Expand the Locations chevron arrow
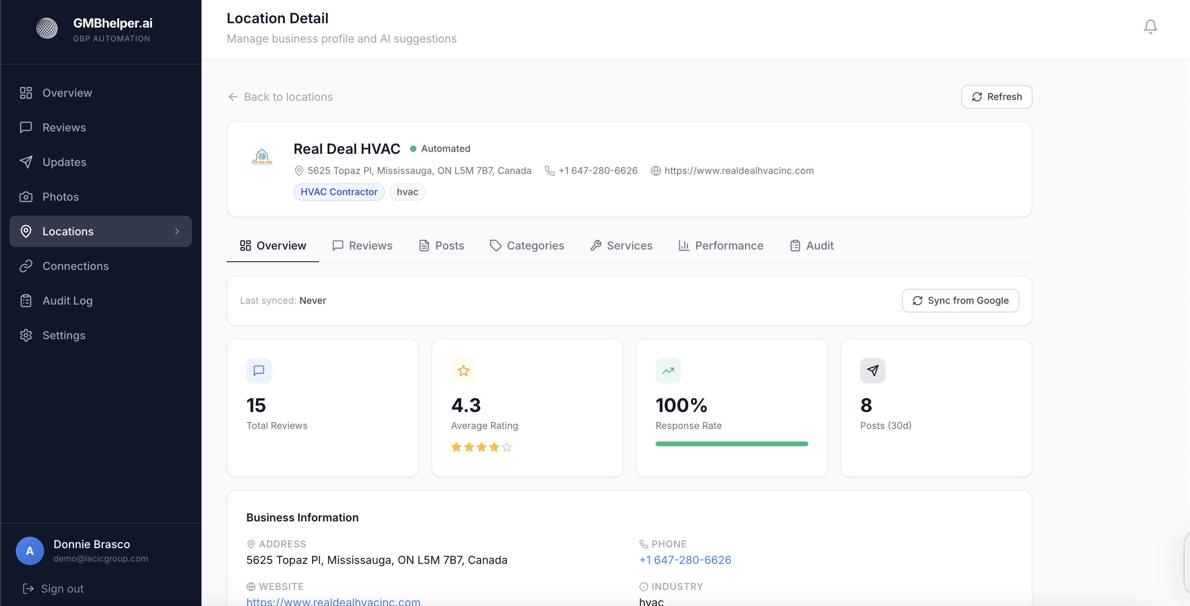Image resolution: width=1190 pixels, height=606 pixels. [177, 231]
